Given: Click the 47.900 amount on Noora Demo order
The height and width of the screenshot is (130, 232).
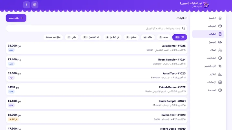Looking at the screenshot, I should pyautogui.click(x=14, y=128).
